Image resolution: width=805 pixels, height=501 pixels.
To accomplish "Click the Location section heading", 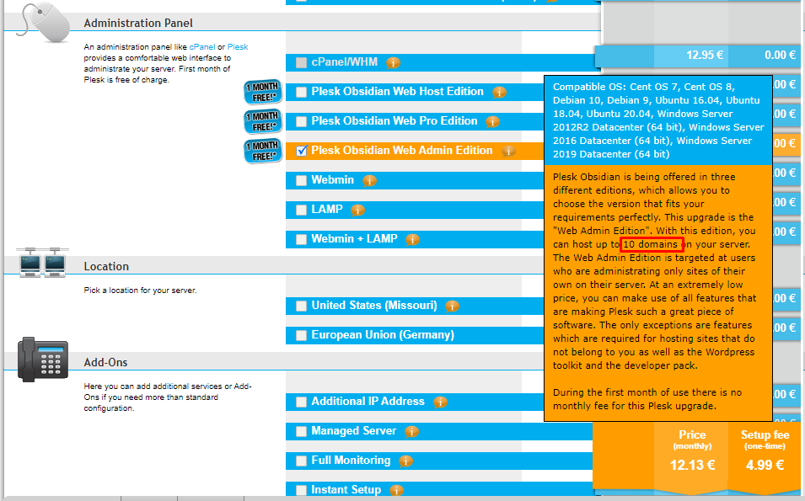I will (106, 267).
